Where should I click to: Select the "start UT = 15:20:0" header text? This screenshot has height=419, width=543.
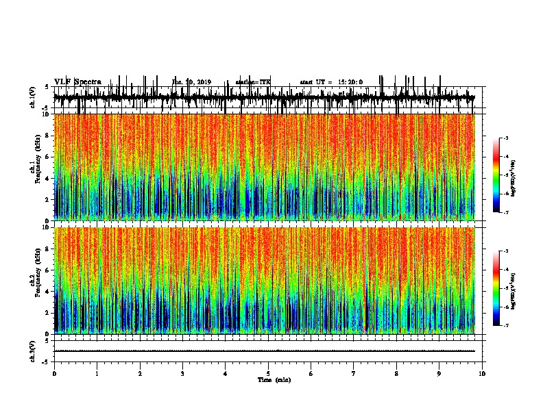(331, 82)
